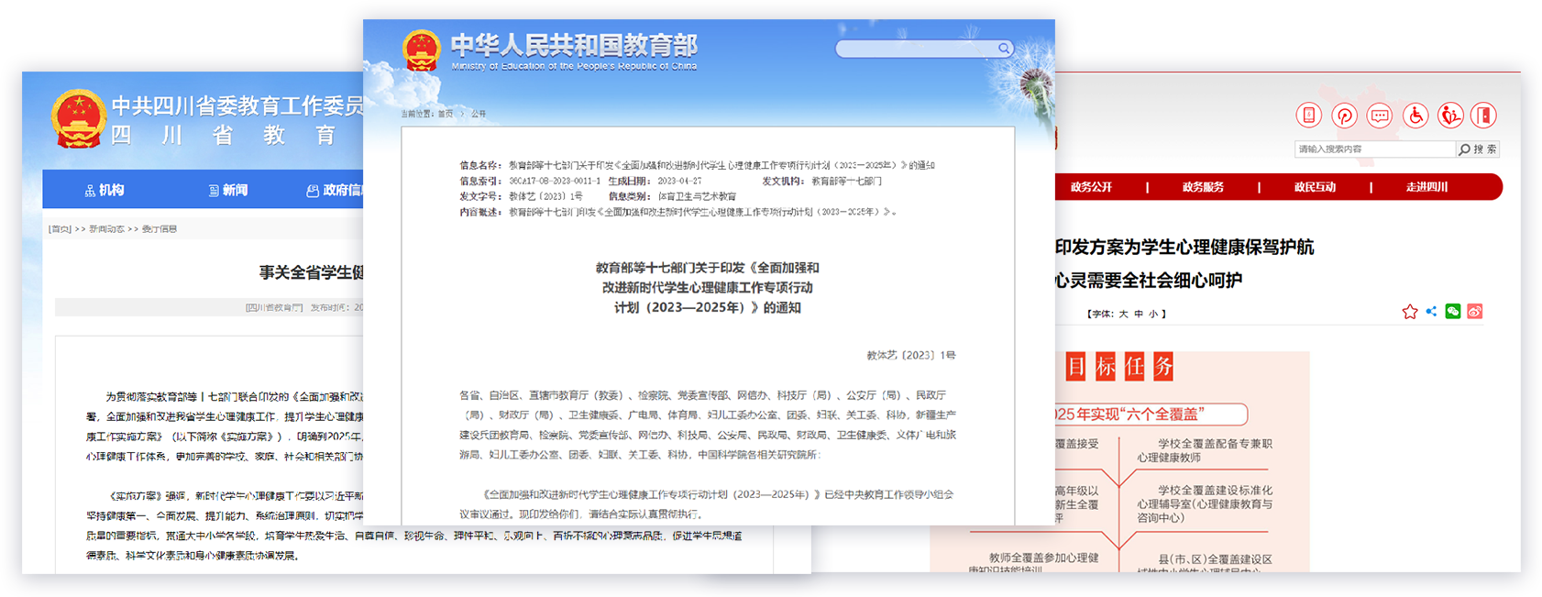1542x597 pixels.
Task: Open 走进四川 navigation item
Action: (1426, 187)
